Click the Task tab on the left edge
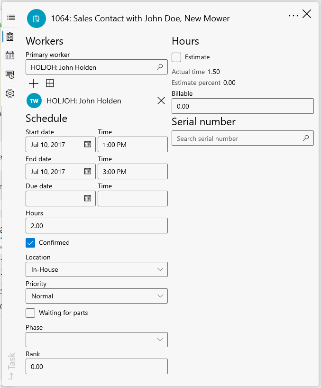This screenshot has width=321, height=388. [11, 366]
